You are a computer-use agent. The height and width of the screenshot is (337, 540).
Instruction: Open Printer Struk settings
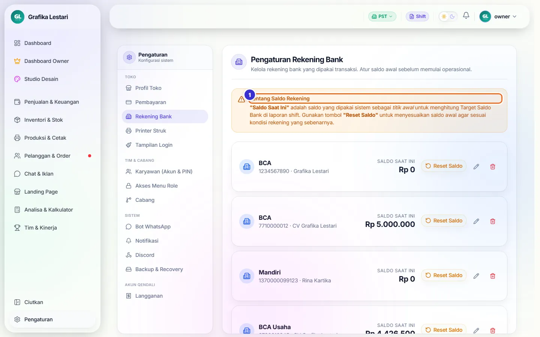tap(165, 131)
